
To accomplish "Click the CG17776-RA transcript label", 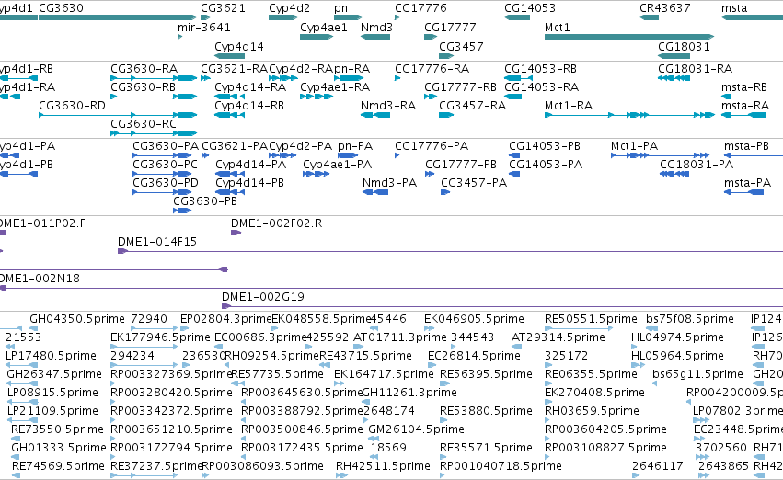I will click(432, 68).
